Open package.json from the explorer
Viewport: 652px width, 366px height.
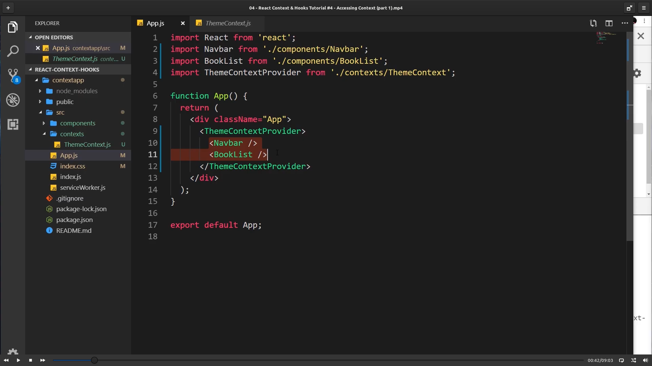(x=74, y=220)
